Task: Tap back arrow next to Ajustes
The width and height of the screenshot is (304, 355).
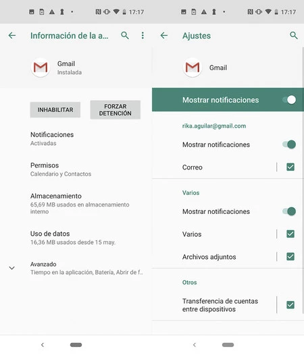Action: pos(164,36)
